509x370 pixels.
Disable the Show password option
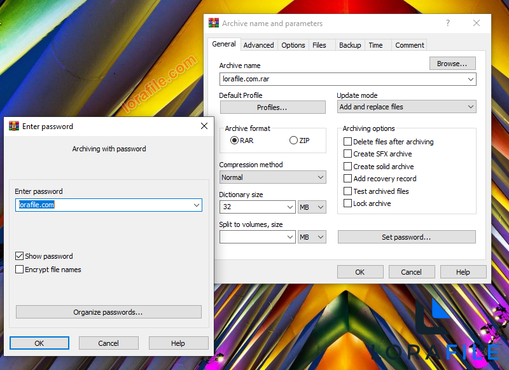pyautogui.click(x=20, y=256)
